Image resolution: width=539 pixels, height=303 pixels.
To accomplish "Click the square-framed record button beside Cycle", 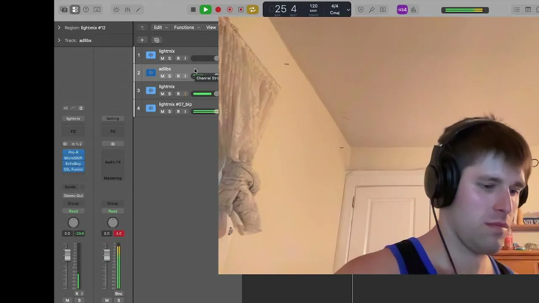I will pyautogui.click(x=241, y=10).
